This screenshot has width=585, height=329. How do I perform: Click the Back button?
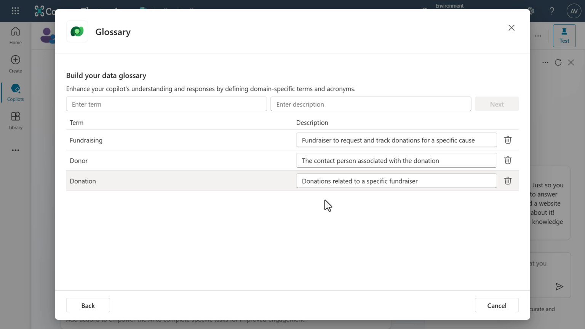click(88, 305)
